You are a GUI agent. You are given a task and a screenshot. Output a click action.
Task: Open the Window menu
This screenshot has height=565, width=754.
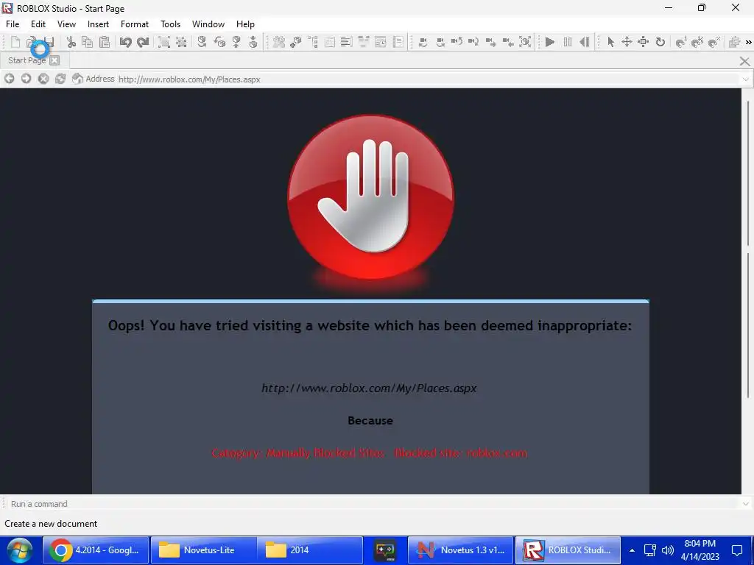pyautogui.click(x=208, y=24)
